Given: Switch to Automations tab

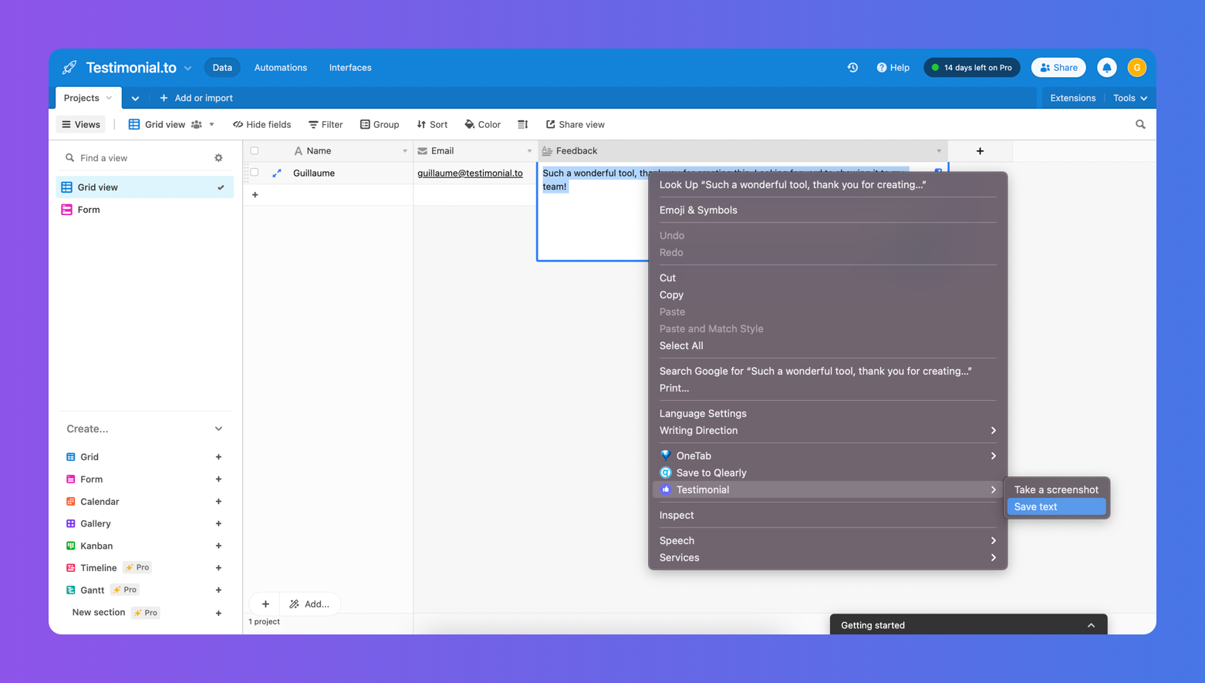Looking at the screenshot, I should pos(281,68).
